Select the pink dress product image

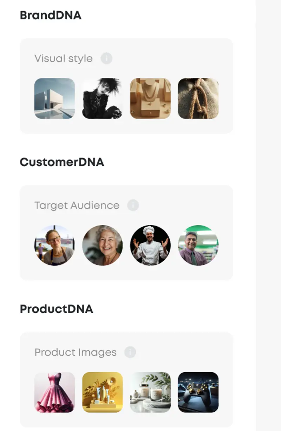(54, 392)
